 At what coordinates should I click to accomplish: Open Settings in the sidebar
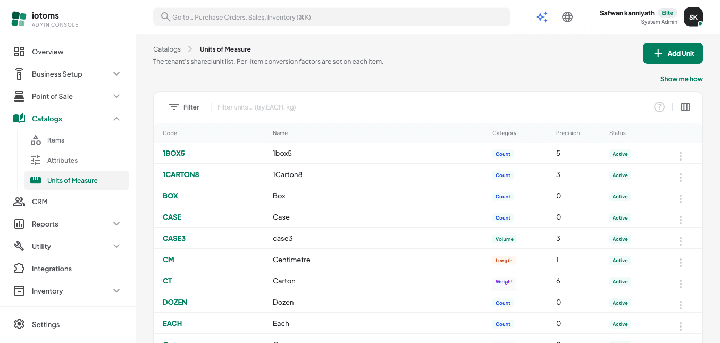point(68,324)
